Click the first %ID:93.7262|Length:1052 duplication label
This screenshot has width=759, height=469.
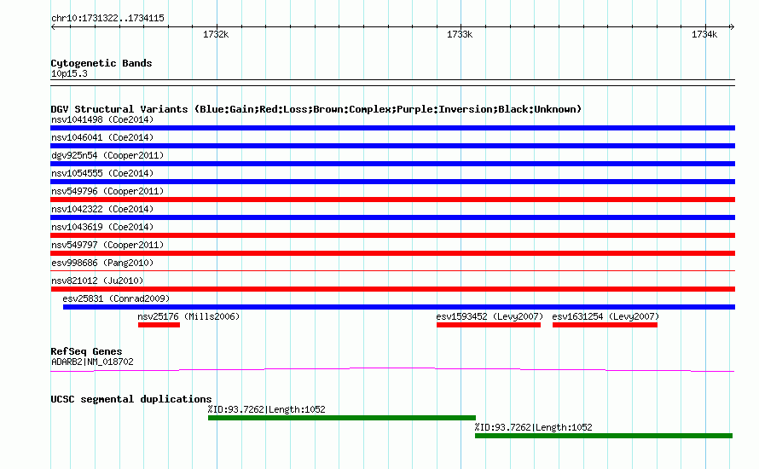(266, 409)
